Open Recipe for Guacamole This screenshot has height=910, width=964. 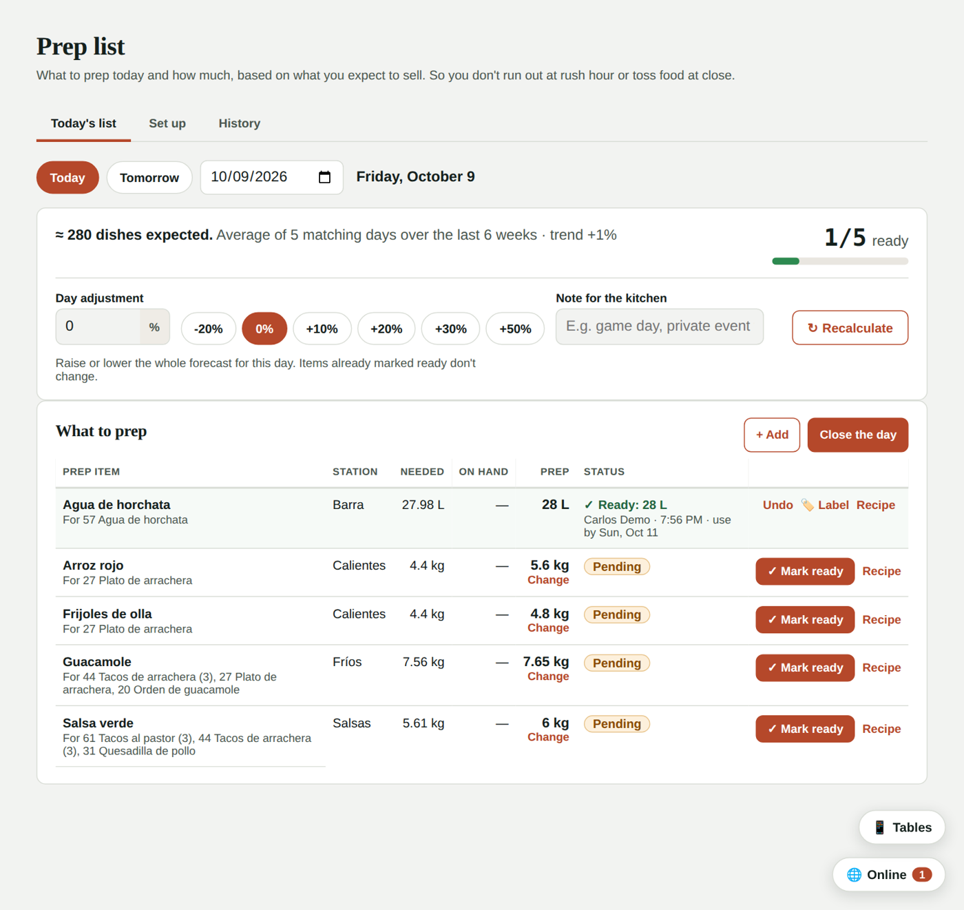[881, 668]
